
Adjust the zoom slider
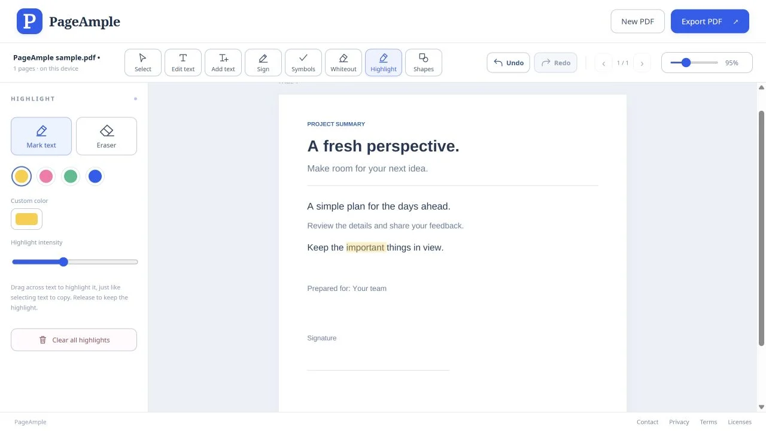694,63
